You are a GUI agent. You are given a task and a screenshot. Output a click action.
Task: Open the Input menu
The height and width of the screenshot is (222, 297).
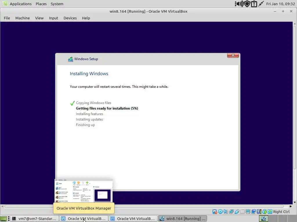[54, 18]
